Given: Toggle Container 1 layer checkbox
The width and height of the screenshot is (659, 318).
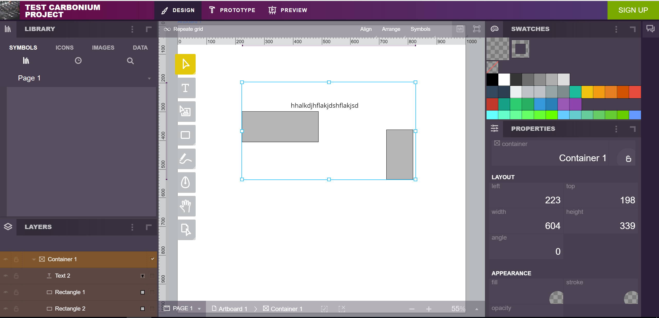Looking at the screenshot, I should (x=152, y=259).
